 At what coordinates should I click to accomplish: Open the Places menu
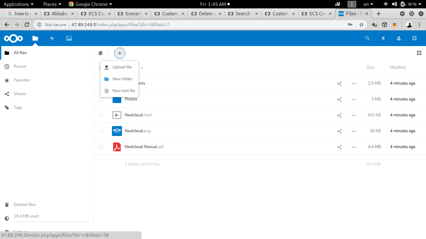[x=52, y=4]
